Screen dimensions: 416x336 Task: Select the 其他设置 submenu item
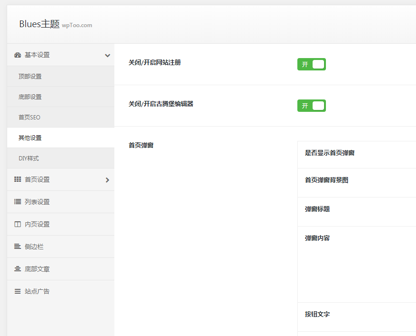pyautogui.click(x=30, y=138)
